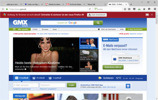Open the bookmarks list icon
The image size is (158, 100).
[x=129, y=9]
